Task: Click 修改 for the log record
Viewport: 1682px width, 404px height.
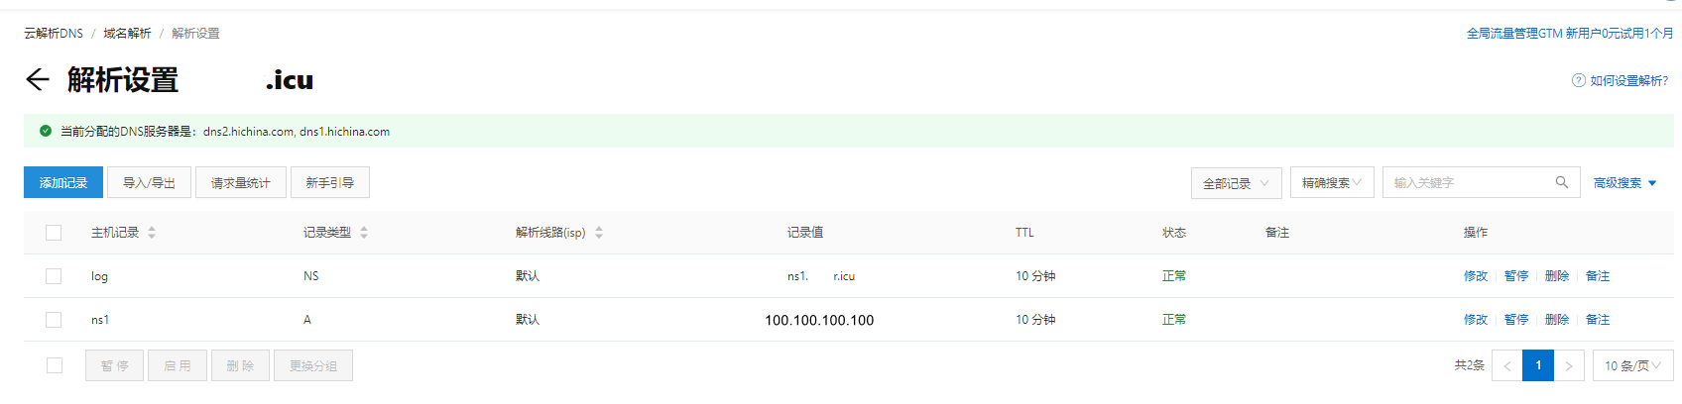Action: coord(1476,276)
